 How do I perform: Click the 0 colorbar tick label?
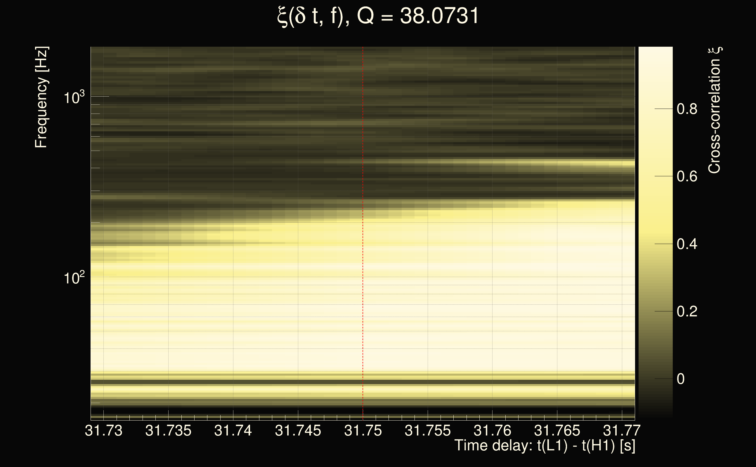point(681,379)
